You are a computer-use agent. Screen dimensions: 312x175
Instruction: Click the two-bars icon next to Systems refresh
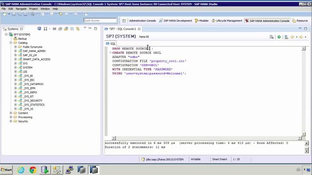[45, 29]
